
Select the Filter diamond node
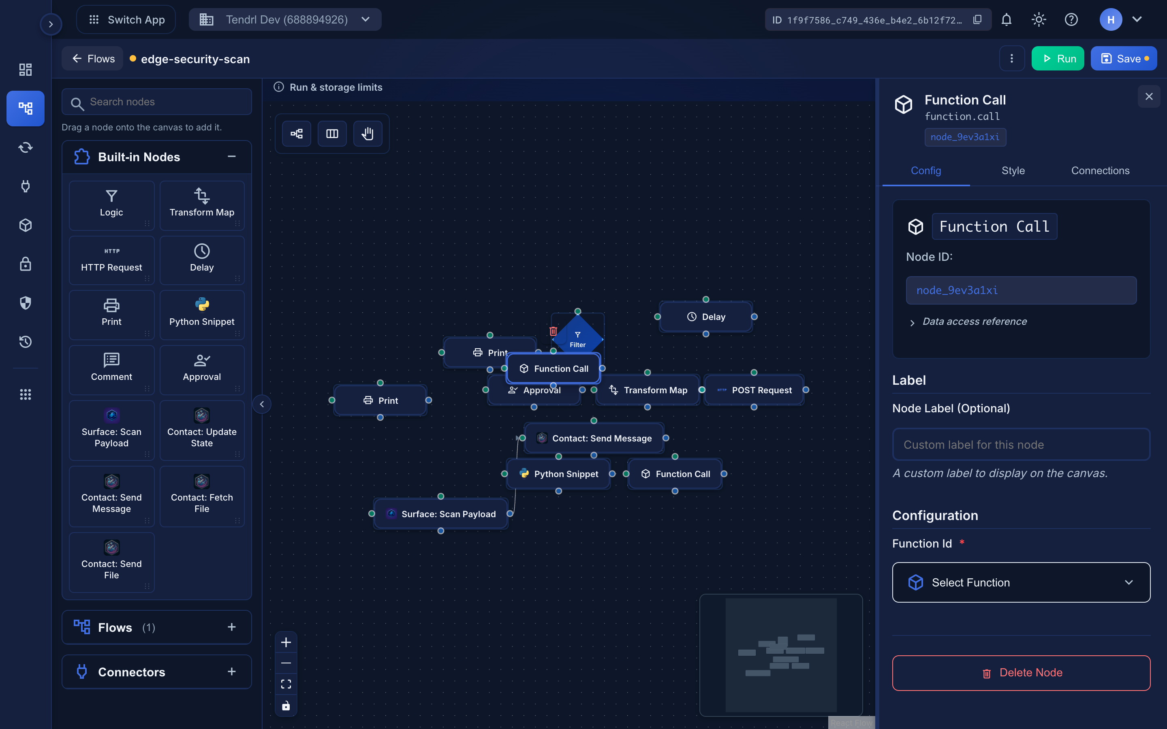(578, 339)
